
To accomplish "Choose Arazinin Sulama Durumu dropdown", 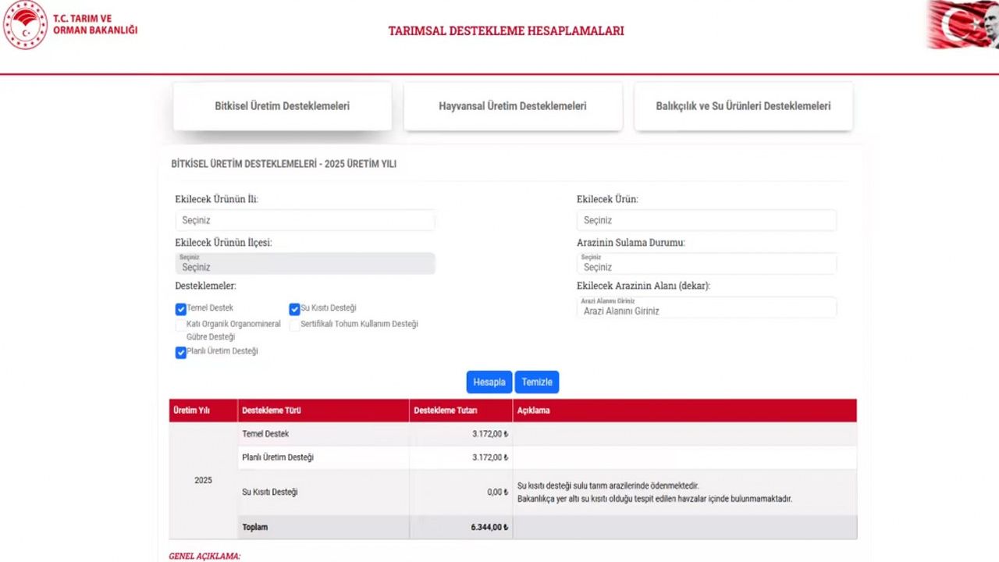I will click(x=706, y=264).
